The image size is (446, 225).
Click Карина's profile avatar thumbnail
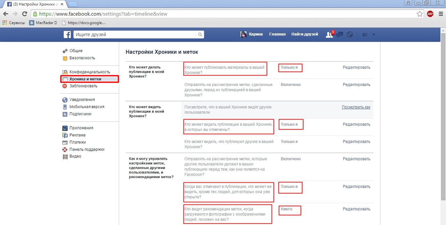244,34
